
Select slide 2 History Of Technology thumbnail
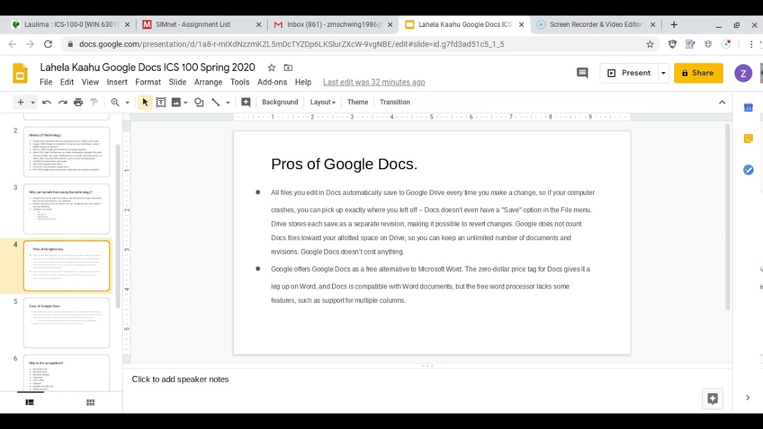point(66,152)
